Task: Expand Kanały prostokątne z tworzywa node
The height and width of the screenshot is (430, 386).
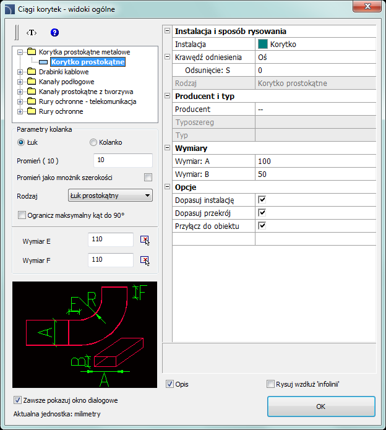Action: click(20, 92)
